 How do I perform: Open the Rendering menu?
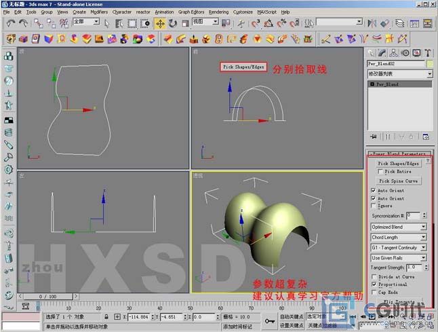(x=218, y=12)
